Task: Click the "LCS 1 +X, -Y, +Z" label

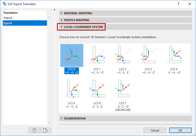Action: tap(97, 71)
